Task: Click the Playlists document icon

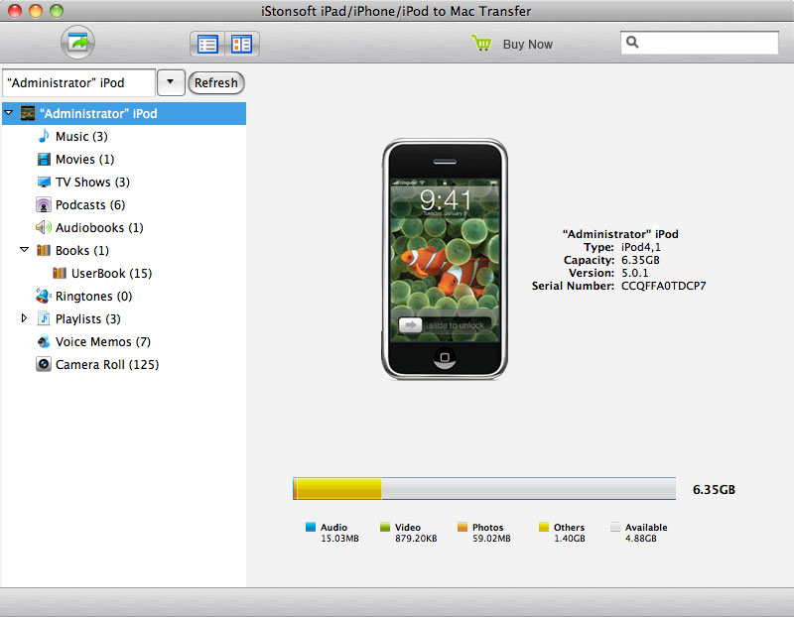Action: (x=44, y=318)
